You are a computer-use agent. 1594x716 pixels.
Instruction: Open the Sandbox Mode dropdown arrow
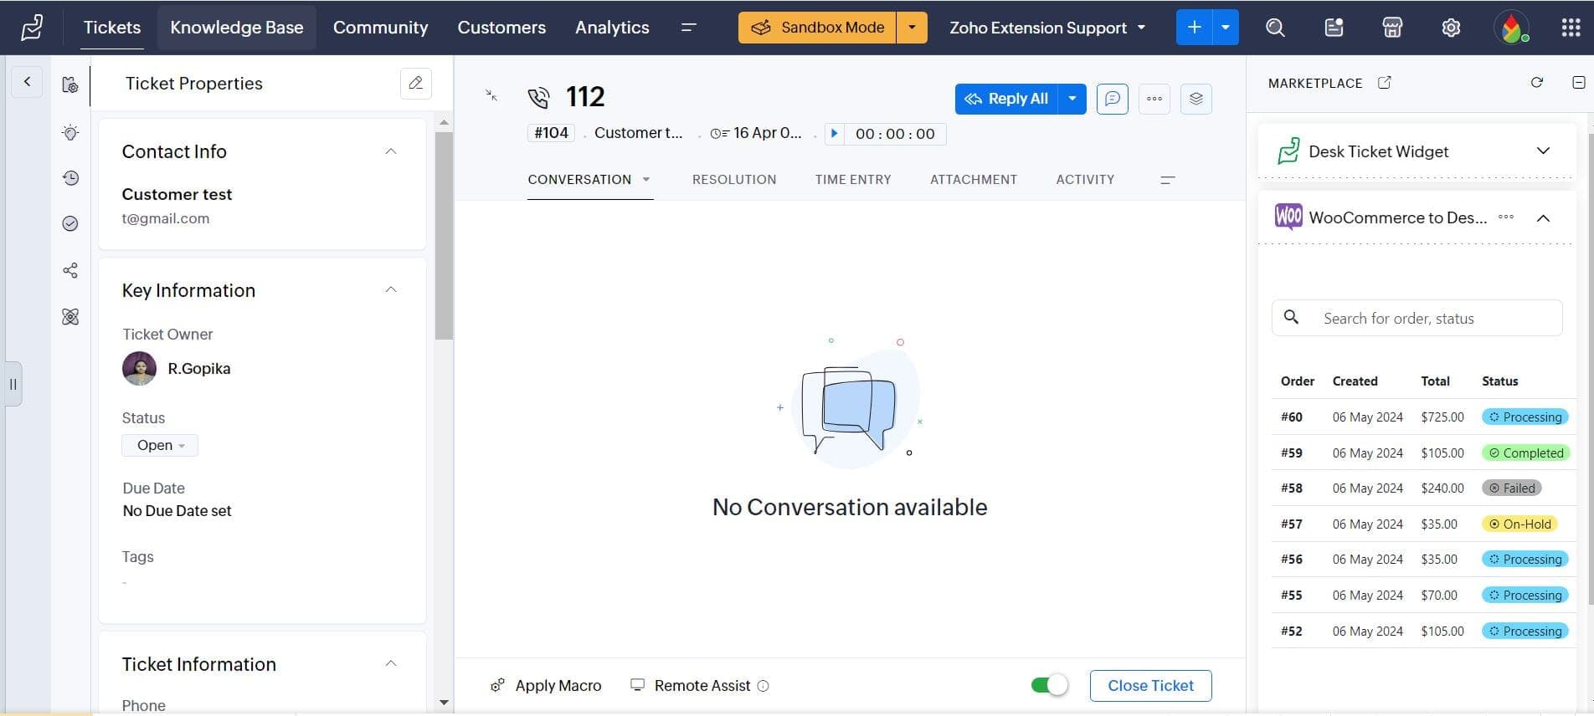(x=912, y=28)
